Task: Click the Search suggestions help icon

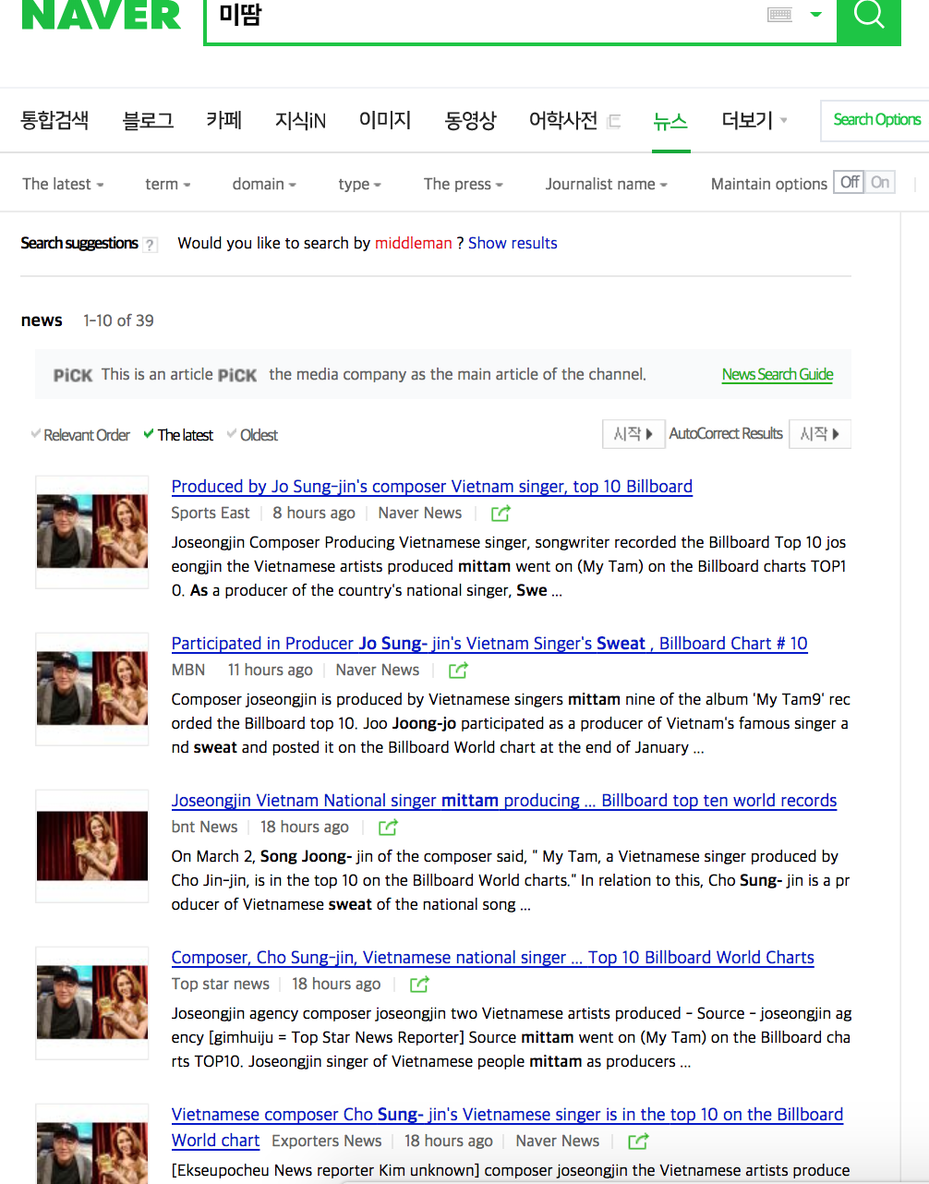Action: [x=151, y=245]
